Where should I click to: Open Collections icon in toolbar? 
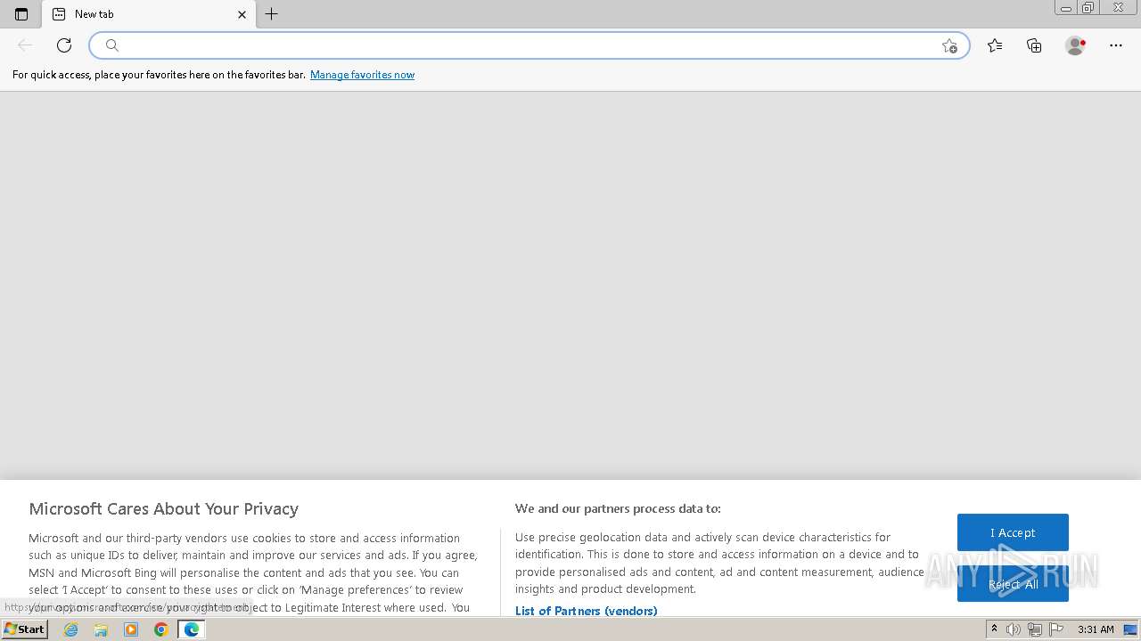[x=1034, y=45]
